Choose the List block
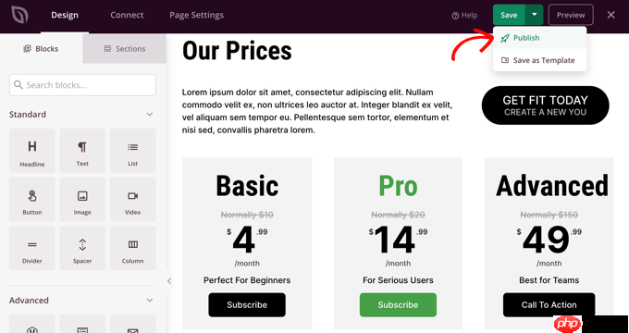629x333 pixels. click(x=133, y=151)
